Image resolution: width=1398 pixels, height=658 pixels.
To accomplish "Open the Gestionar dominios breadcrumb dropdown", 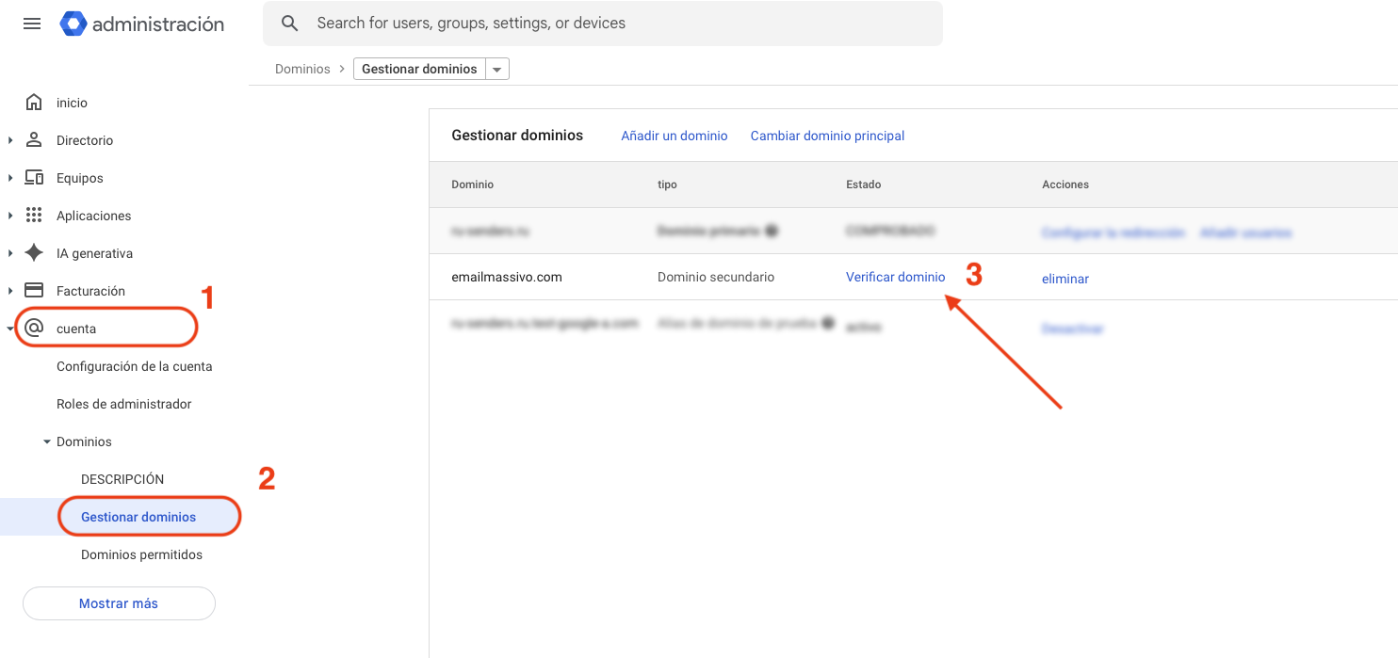I will (497, 69).
